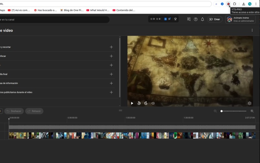Click the faded extension icon left of blue one
Viewport: 260px width, 163px height.
[x=216, y=4]
